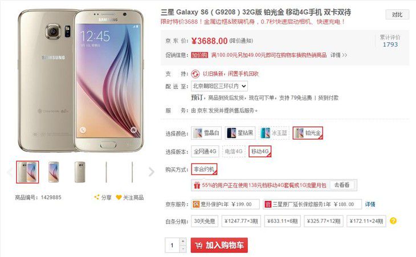This screenshot has width=416, height=257.
Task: Choose the 全网通4G version
Action: (205, 152)
